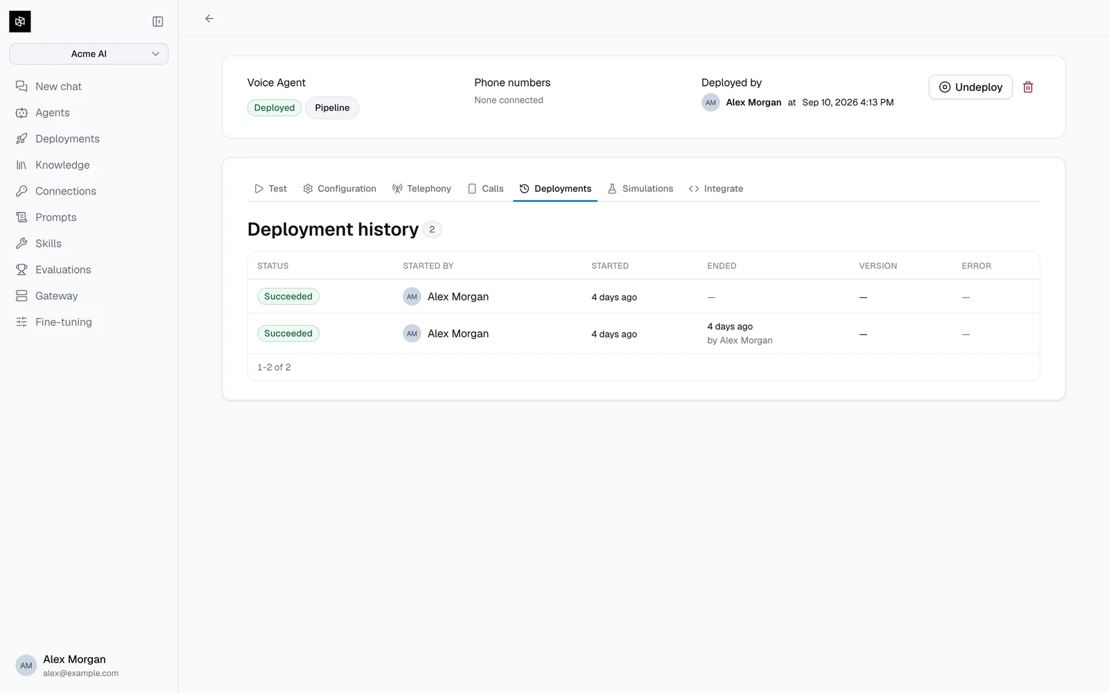Open Agents page from sidebar
The height and width of the screenshot is (693, 1109).
[x=89, y=113]
